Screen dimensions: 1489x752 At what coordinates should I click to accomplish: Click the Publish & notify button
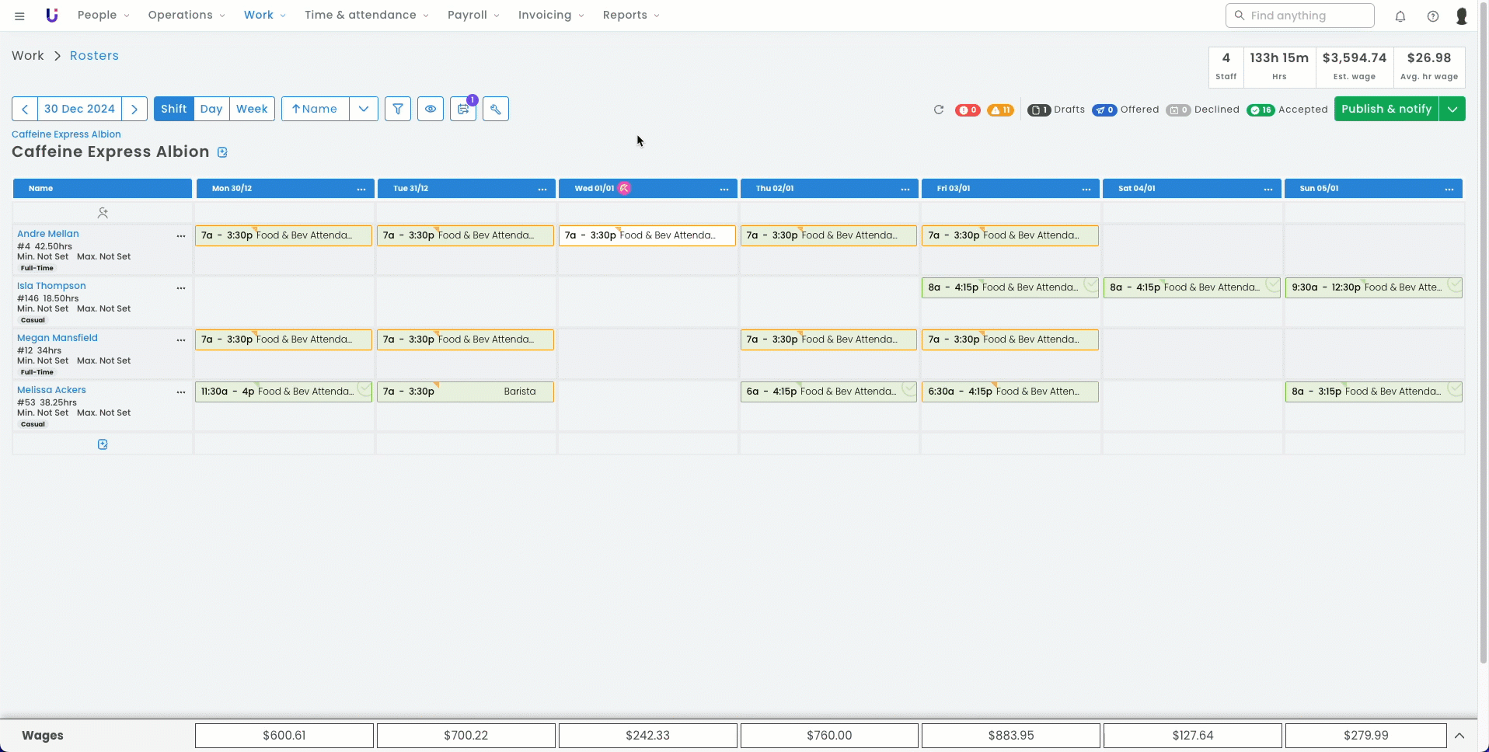(x=1386, y=109)
